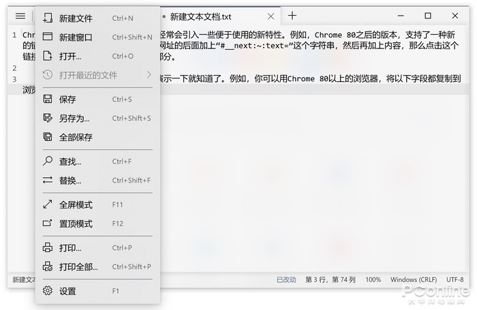477x310 pixels.
Task: Open the hamburger menu button
Action: click(x=20, y=16)
